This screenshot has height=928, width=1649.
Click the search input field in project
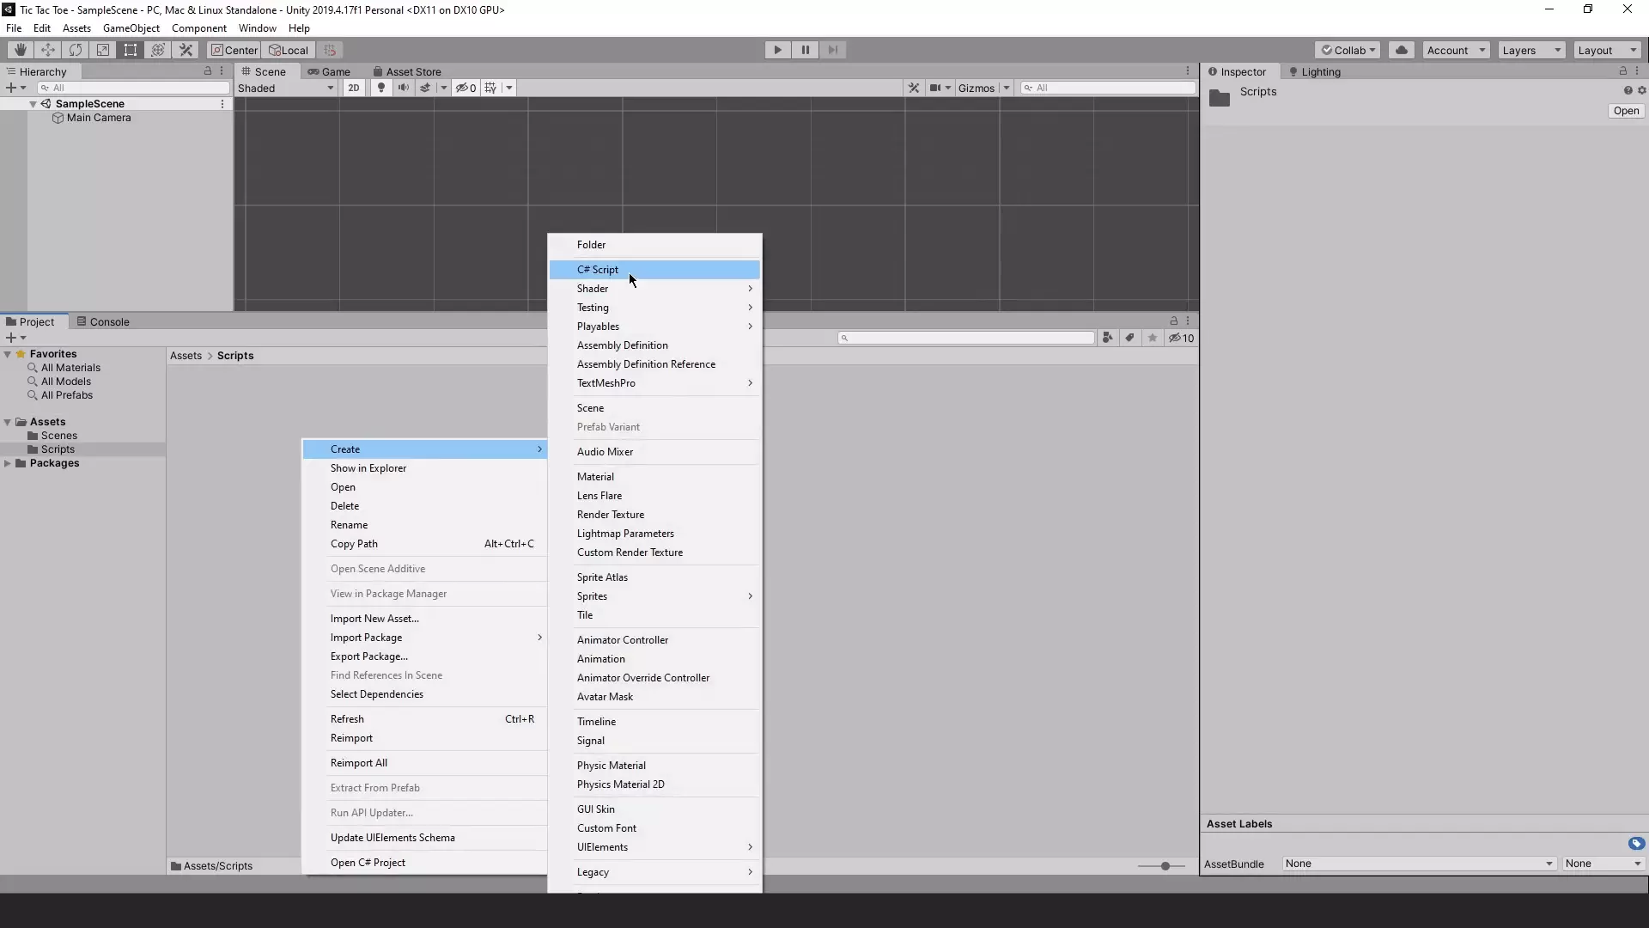point(968,338)
